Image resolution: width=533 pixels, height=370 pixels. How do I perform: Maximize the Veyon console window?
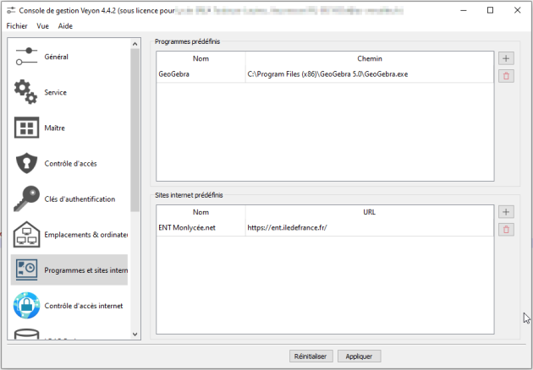(x=490, y=10)
